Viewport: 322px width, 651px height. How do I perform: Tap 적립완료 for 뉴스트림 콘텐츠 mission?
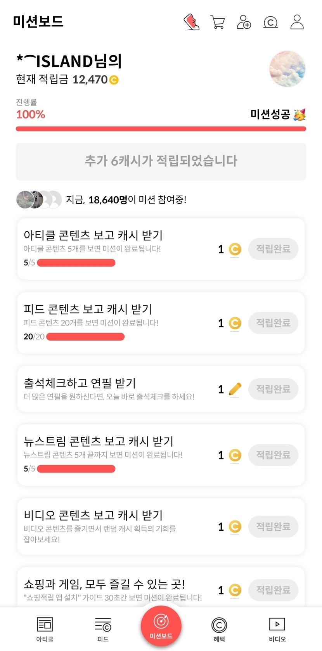(273, 455)
